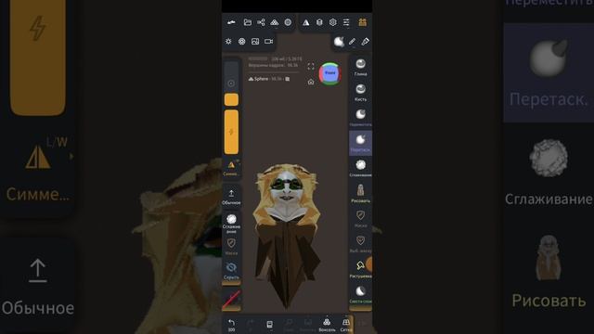Open the history book icon in bottom bar
The image size is (594, 334).
pos(269,325)
